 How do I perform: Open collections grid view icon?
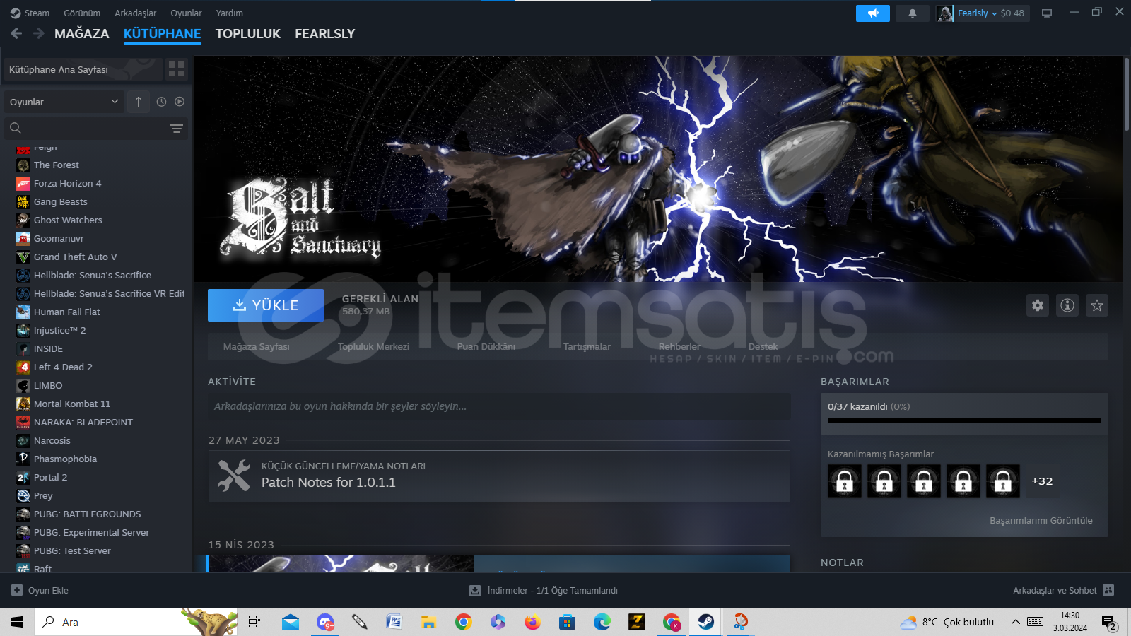[177, 69]
